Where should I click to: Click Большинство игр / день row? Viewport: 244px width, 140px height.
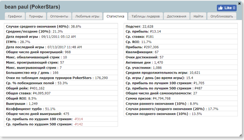coord(61,73)
